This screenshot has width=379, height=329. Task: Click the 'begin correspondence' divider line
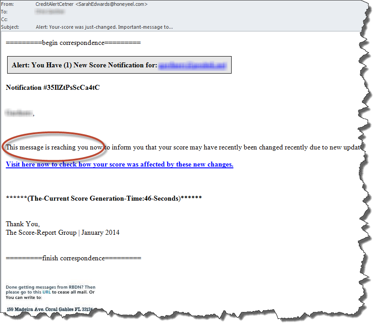click(73, 43)
